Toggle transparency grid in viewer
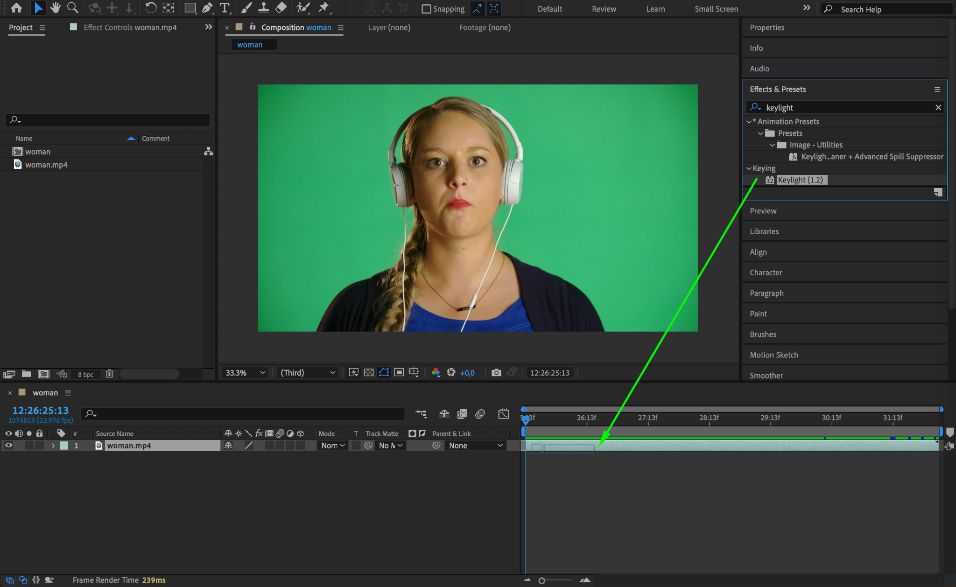The image size is (956, 587). pyautogui.click(x=369, y=372)
